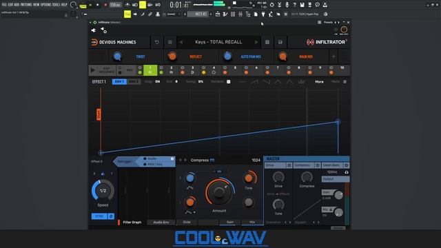Image resolution: width=441 pixels, height=248 pixels.
Task: Click the Retrigger label
Action: pyautogui.click(x=125, y=161)
